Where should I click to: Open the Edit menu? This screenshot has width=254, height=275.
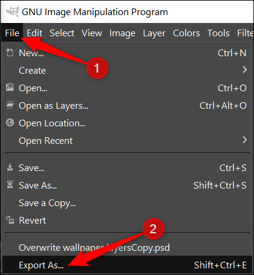click(x=34, y=33)
